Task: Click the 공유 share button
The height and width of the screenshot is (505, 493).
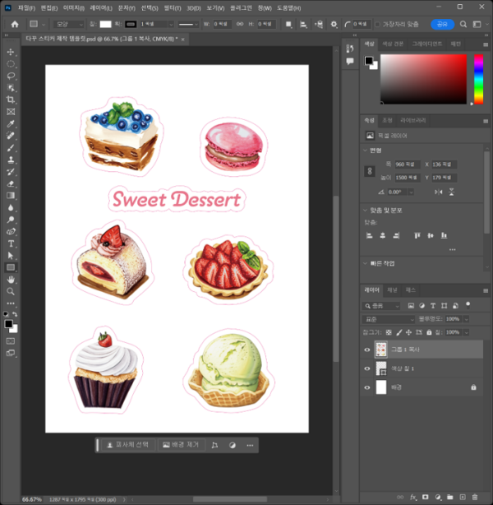Action: click(442, 24)
